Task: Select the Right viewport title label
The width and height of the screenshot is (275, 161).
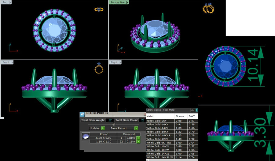Action: (x=114, y=62)
